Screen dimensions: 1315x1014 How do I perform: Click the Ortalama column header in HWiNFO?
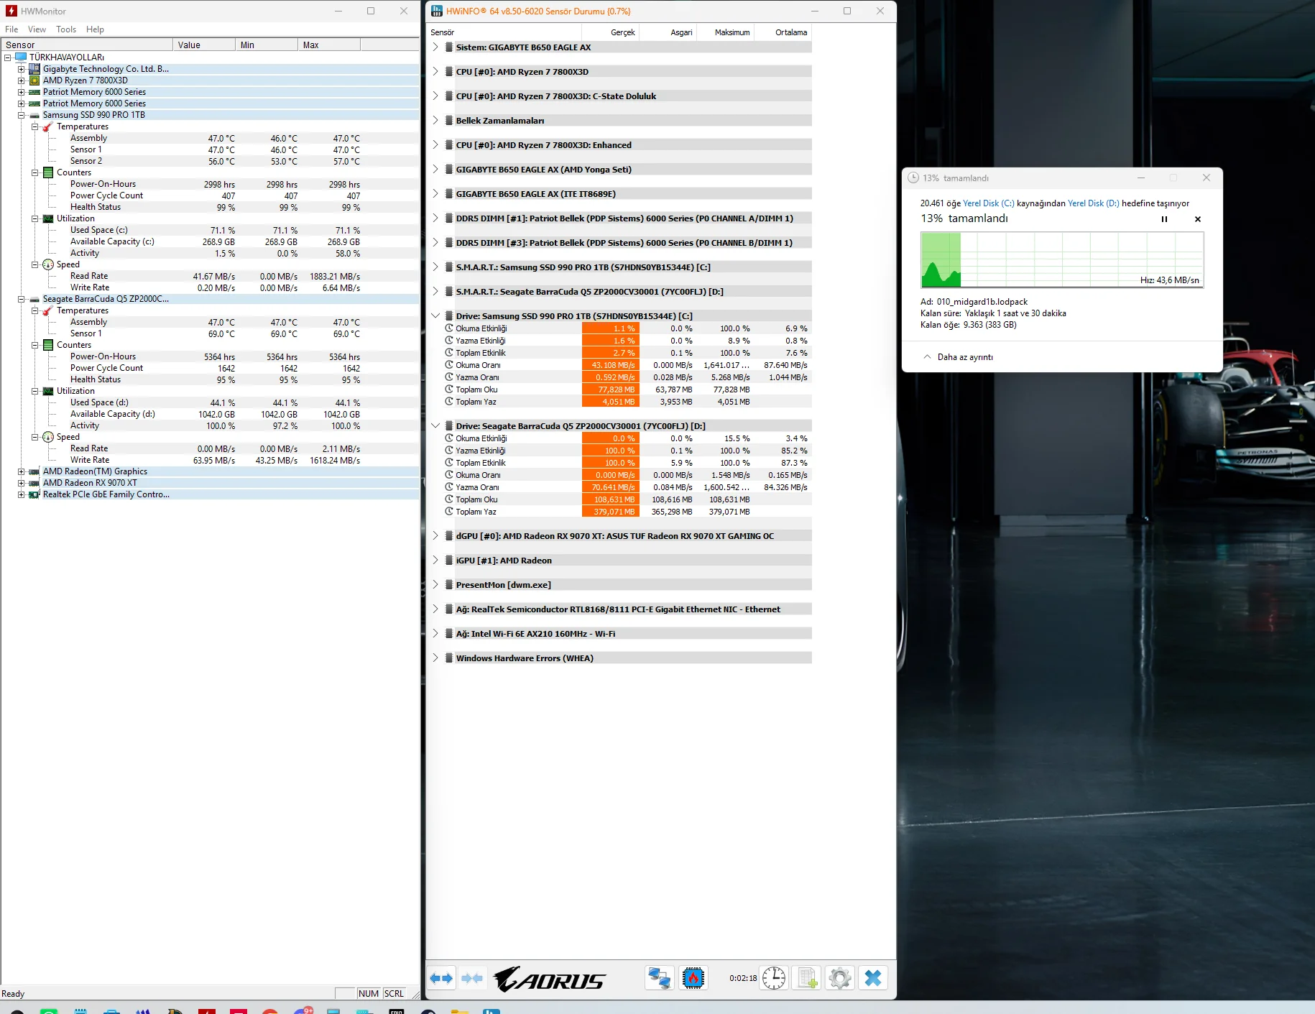pyautogui.click(x=783, y=32)
